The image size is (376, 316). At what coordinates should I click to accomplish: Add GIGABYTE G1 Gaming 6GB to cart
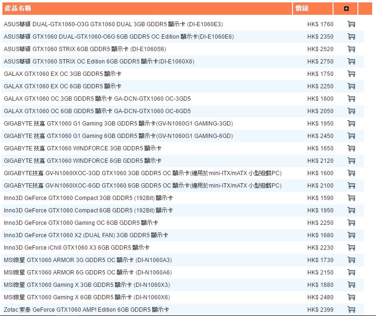[351, 136]
